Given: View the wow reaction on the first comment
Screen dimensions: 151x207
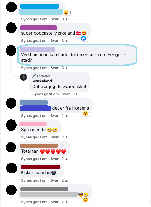Looking at the screenshot, I should point(68,12).
